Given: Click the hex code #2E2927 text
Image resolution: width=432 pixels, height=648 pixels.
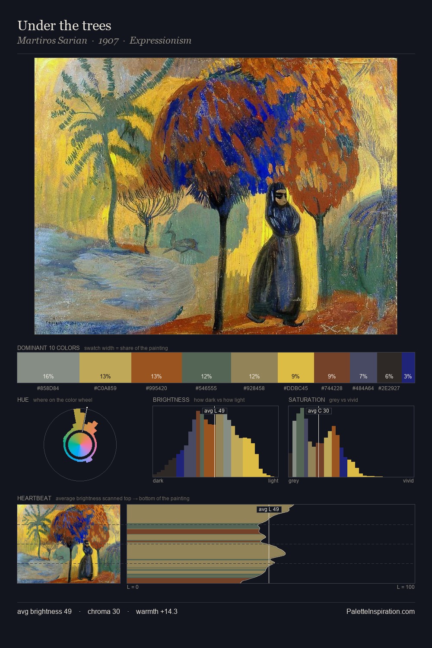Looking at the screenshot, I should pyautogui.click(x=389, y=388).
